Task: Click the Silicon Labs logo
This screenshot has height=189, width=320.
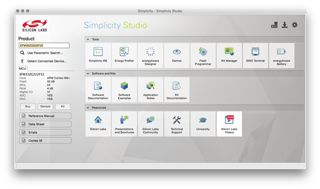Action: click(35, 25)
